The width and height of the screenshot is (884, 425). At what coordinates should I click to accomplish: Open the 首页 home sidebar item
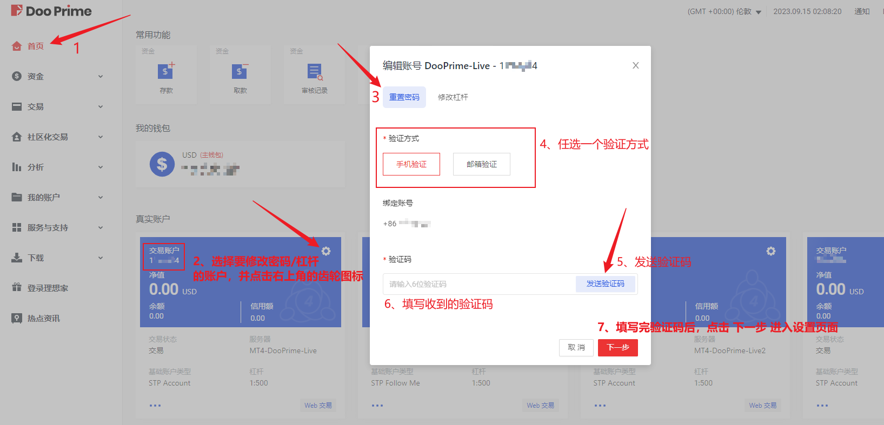coord(35,46)
